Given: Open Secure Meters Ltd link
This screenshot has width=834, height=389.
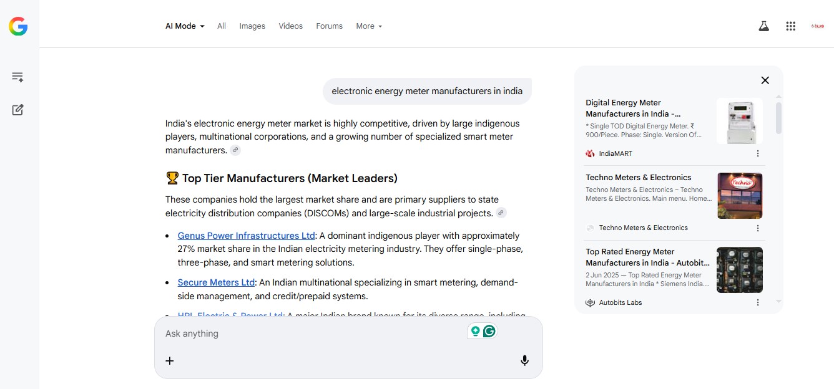Looking at the screenshot, I should coord(217,282).
